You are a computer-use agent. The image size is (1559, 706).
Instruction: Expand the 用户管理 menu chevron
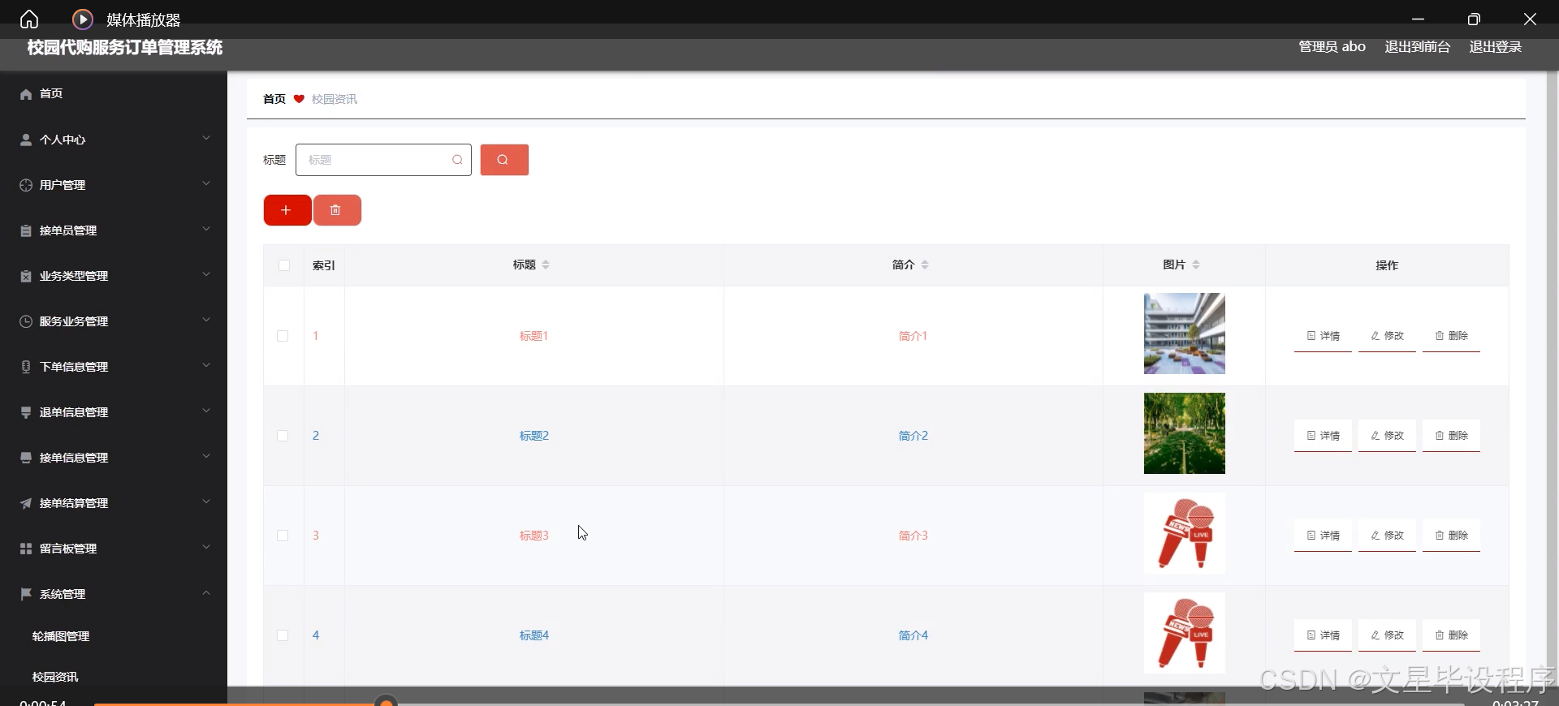tap(206, 183)
